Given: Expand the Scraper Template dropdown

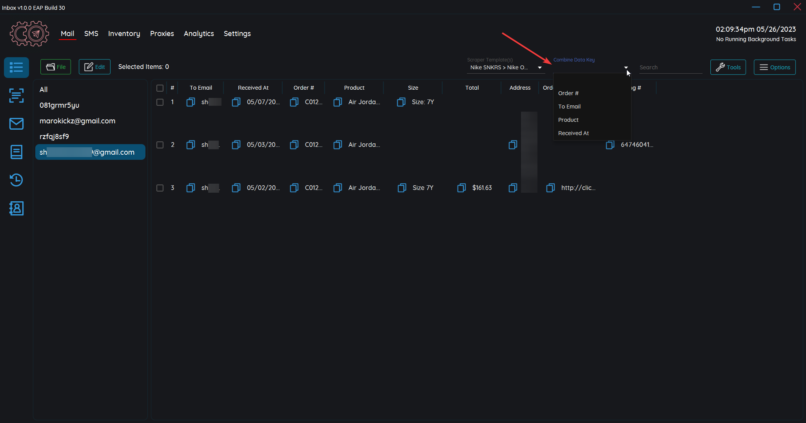Looking at the screenshot, I should tap(540, 68).
